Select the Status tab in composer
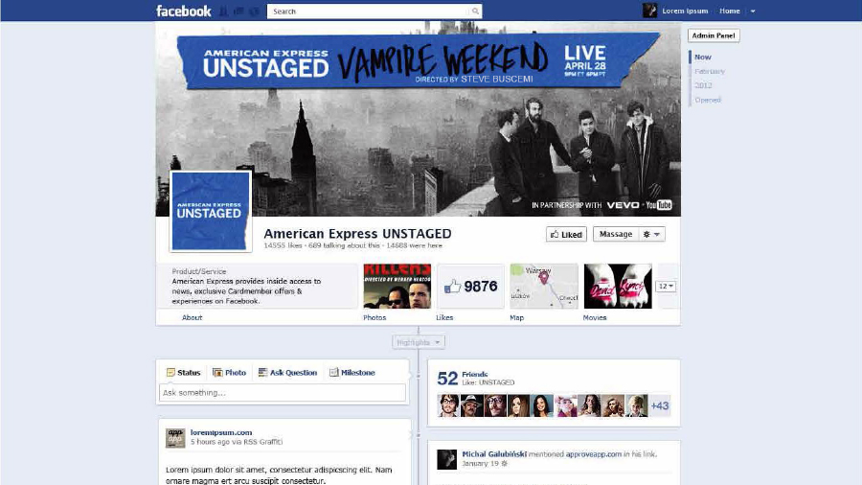Viewport: 862px width, 485px height. click(x=184, y=372)
